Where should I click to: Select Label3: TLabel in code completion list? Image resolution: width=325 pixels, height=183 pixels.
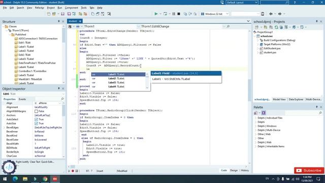(118, 82)
